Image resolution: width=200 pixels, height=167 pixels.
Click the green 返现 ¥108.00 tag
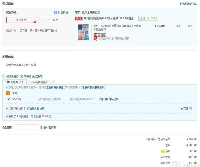(148, 18)
